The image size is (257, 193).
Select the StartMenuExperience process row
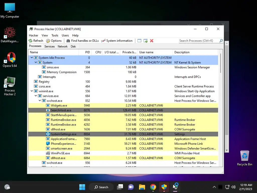point(123,115)
